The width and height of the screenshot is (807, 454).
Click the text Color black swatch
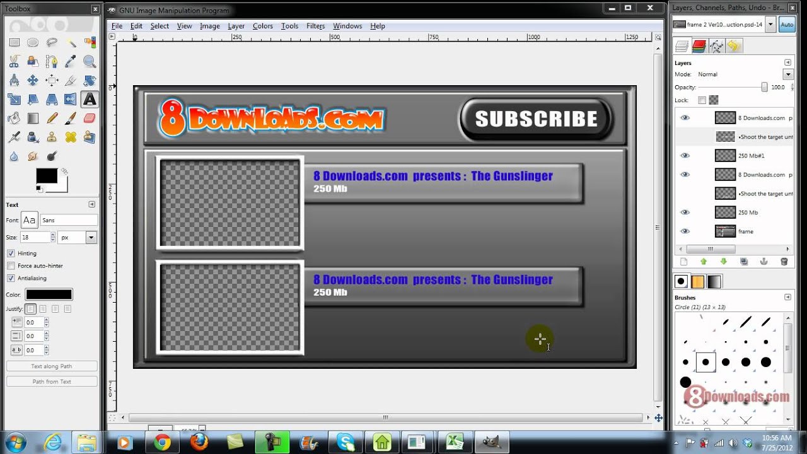(49, 294)
